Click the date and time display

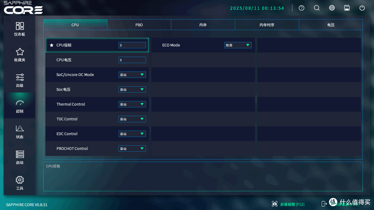tap(257, 8)
